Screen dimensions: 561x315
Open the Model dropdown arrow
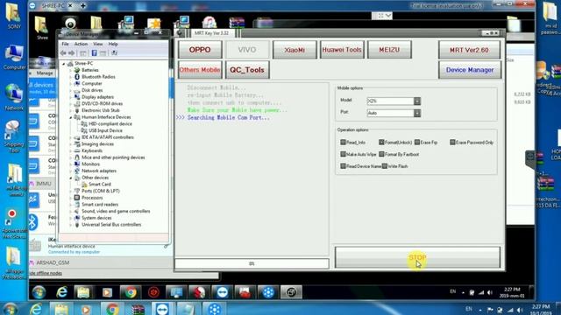coord(417,101)
